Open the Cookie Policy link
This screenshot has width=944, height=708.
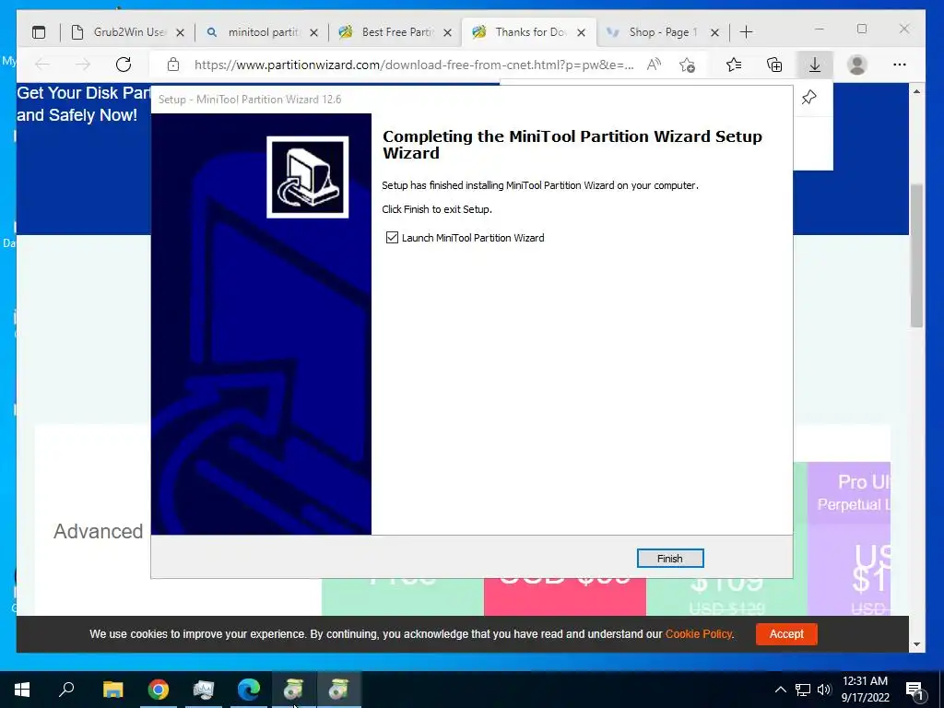[x=699, y=634]
